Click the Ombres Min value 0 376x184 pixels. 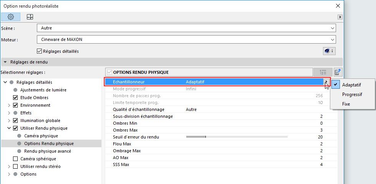(x=321, y=123)
